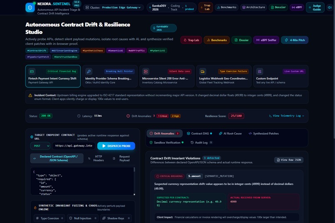Screen dimensions: 335x223
Task: Click the Dossier button in studio header
Action: (241, 40)
